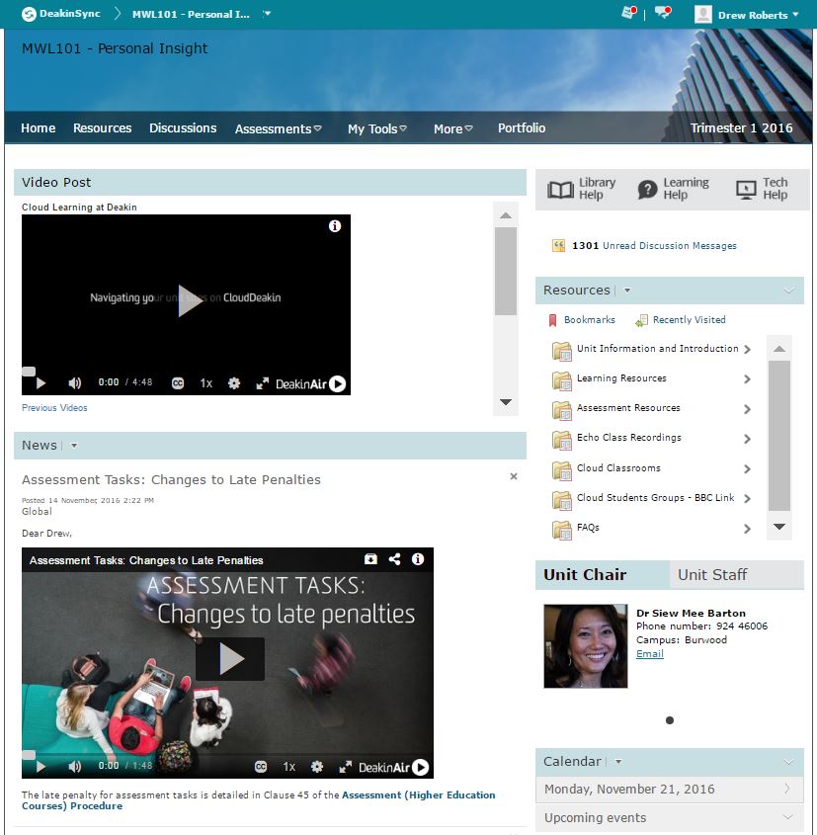
Task: Show info for Late Penalties video
Action: click(x=418, y=559)
